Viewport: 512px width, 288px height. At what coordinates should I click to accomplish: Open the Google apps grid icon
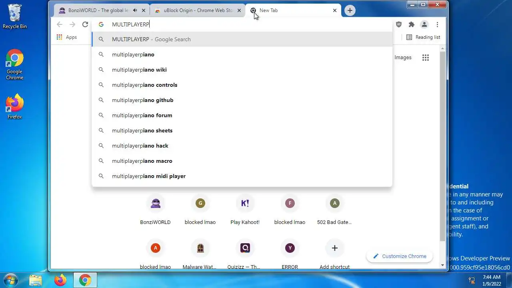pos(426,58)
